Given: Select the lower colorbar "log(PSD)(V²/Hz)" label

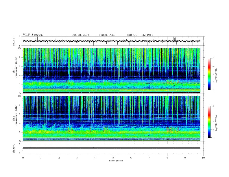Looking at the screenshot, I should click(x=217, y=123).
